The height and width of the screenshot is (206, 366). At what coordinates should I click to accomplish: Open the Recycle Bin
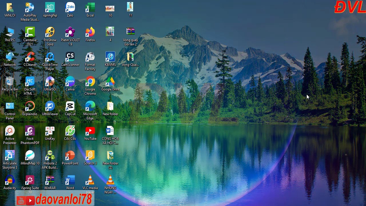click(10, 82)
